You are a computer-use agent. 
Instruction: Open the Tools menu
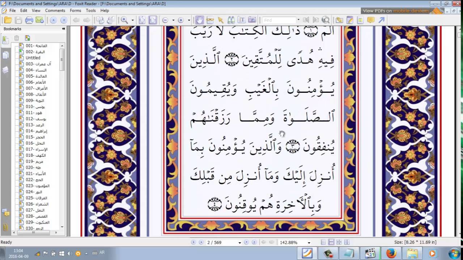[91, 10]
